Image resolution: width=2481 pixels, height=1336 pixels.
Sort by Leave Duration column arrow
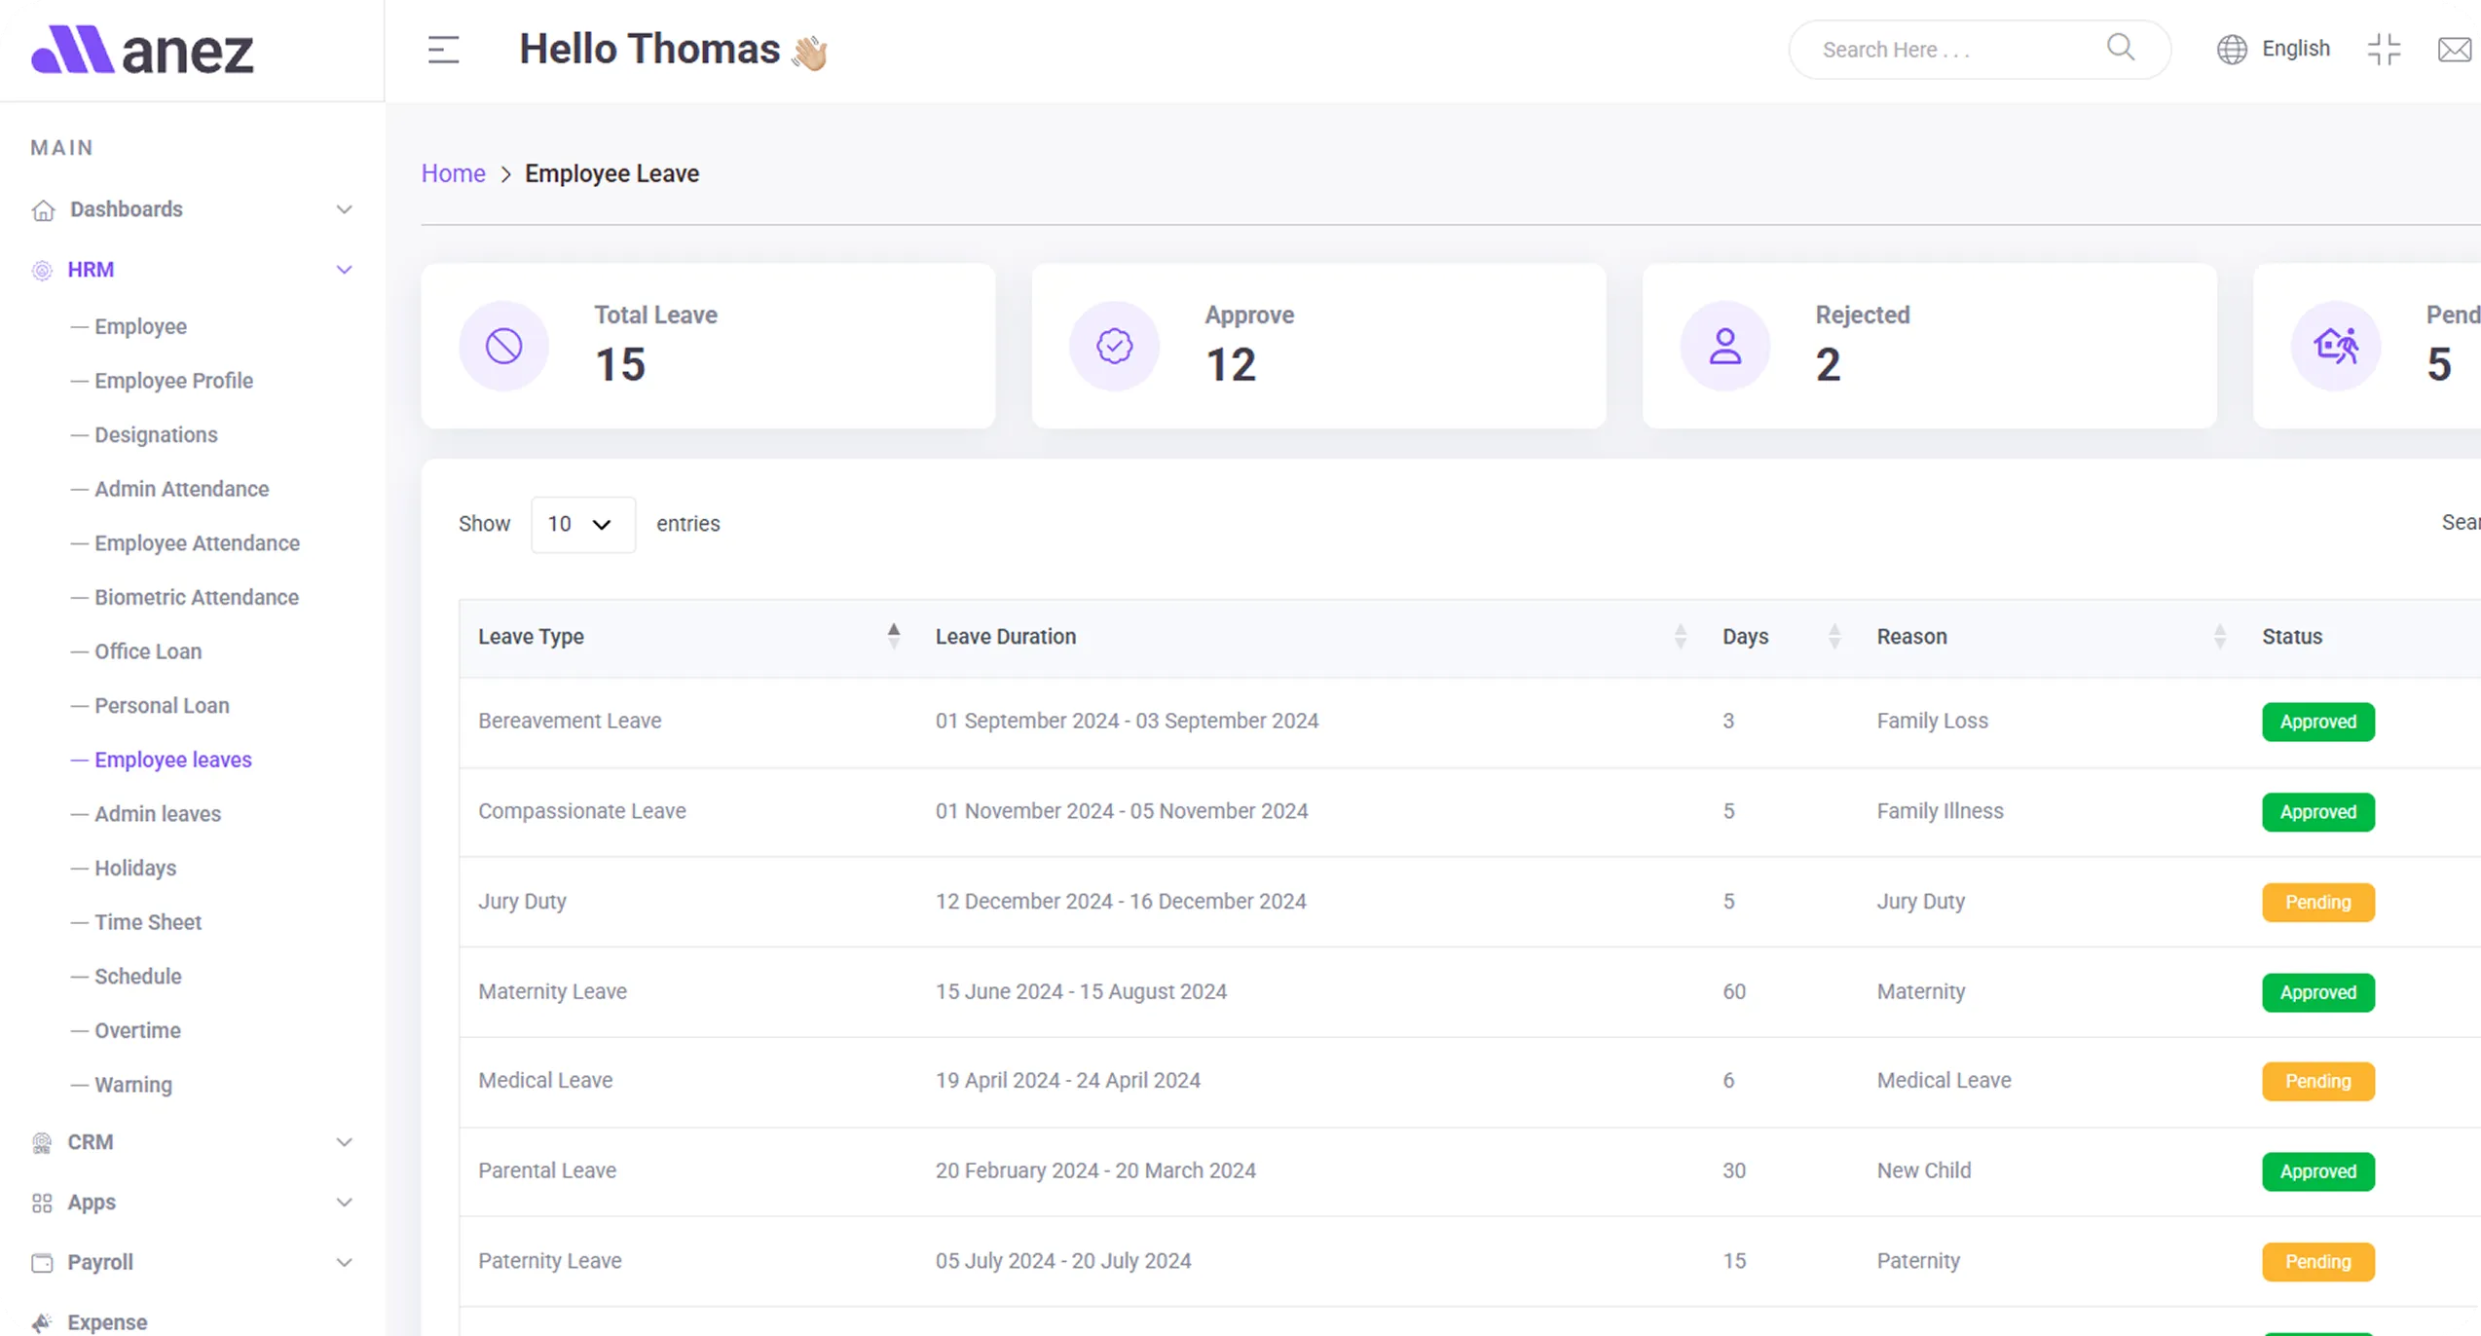tap(1680, 636)
